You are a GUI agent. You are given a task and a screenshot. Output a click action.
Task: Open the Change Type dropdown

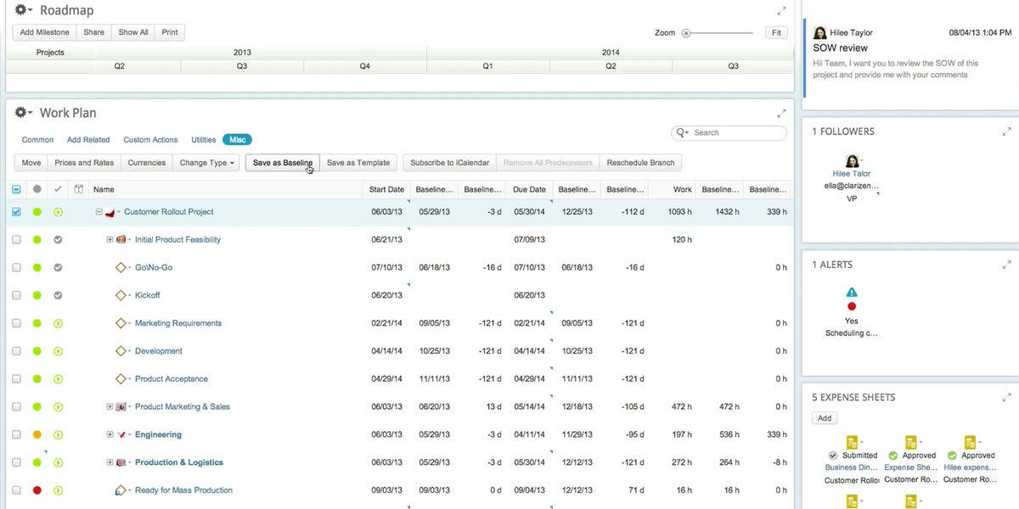tap(207, 163)
